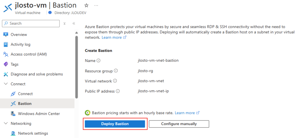Click the resource group value jlosto-rg
Screen dimensions: 299x138
145,71
